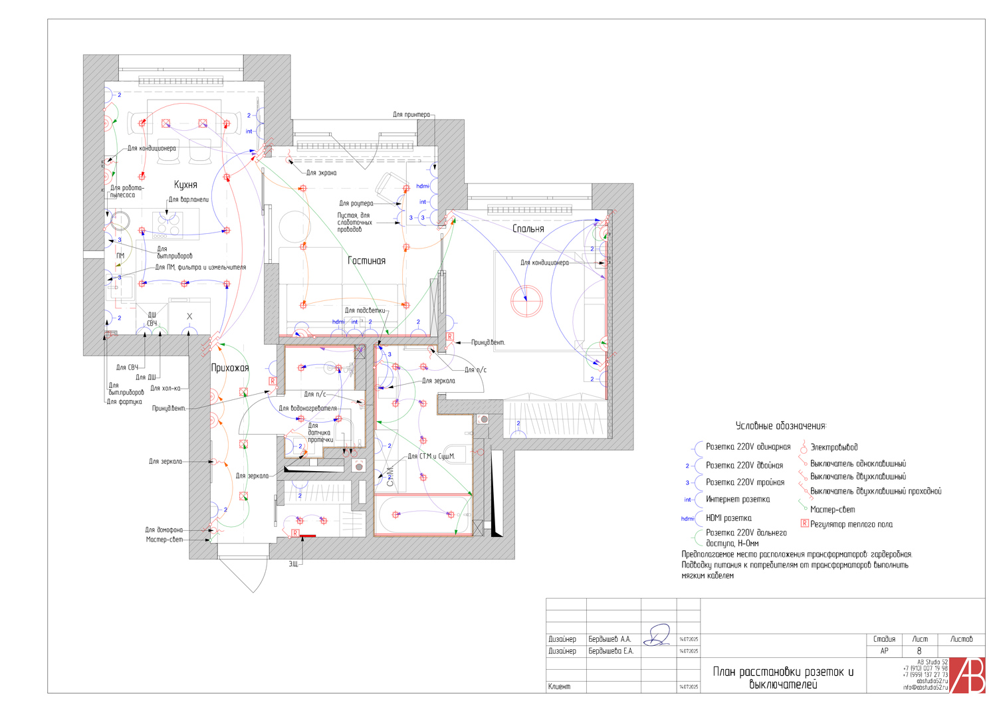Click the designer's signature in title block

click(x=658, y=636)
